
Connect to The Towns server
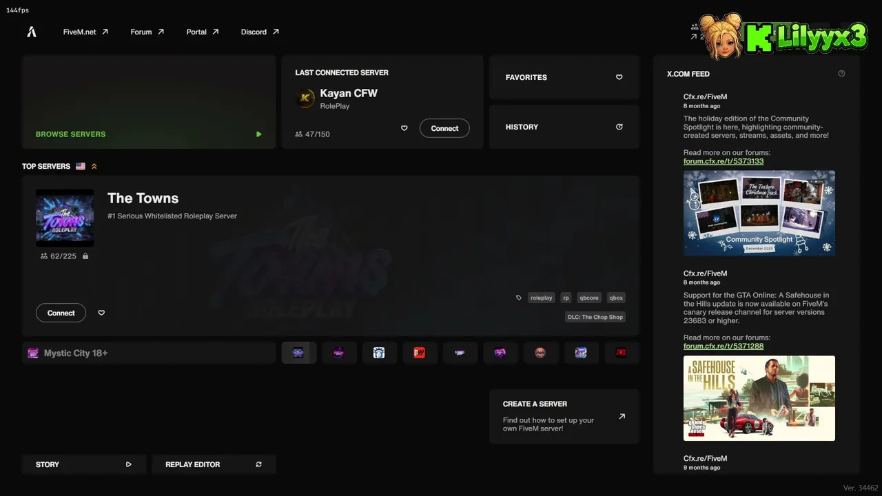(x=61, y=313)
